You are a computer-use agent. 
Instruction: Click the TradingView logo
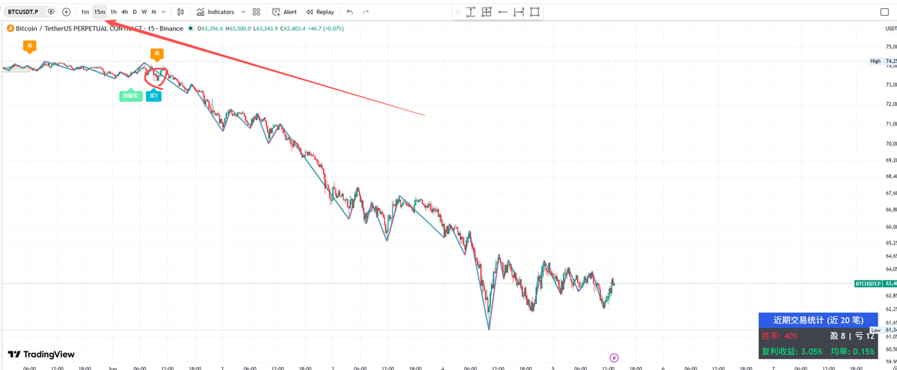(41, 354)
